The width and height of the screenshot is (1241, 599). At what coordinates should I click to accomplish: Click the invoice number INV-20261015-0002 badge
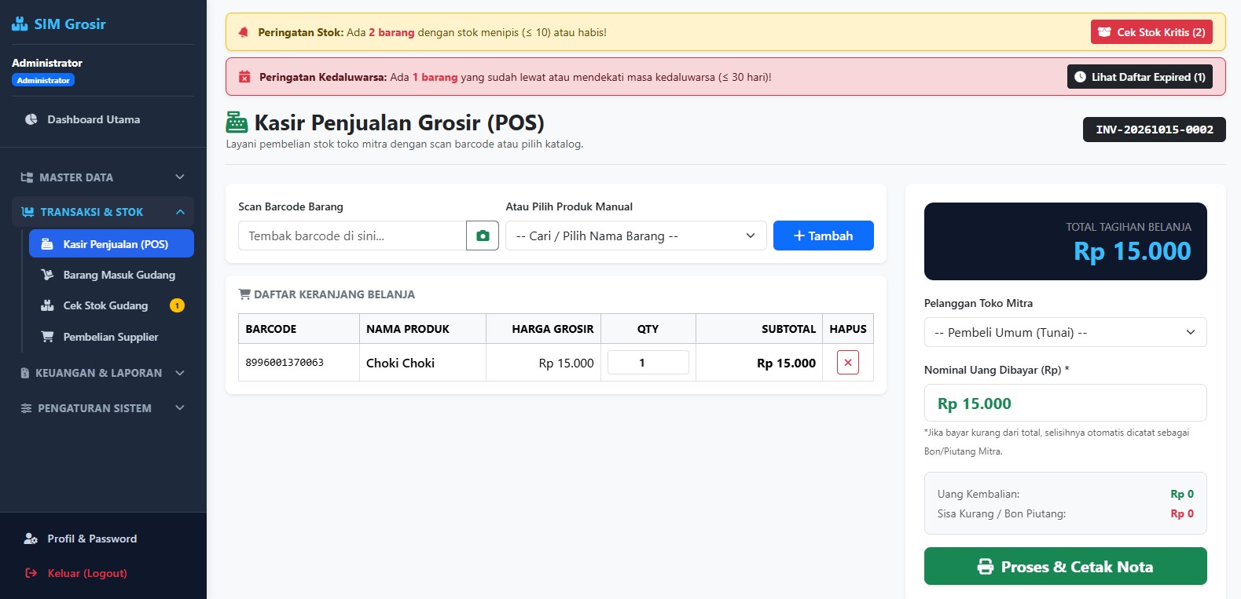1155,130
